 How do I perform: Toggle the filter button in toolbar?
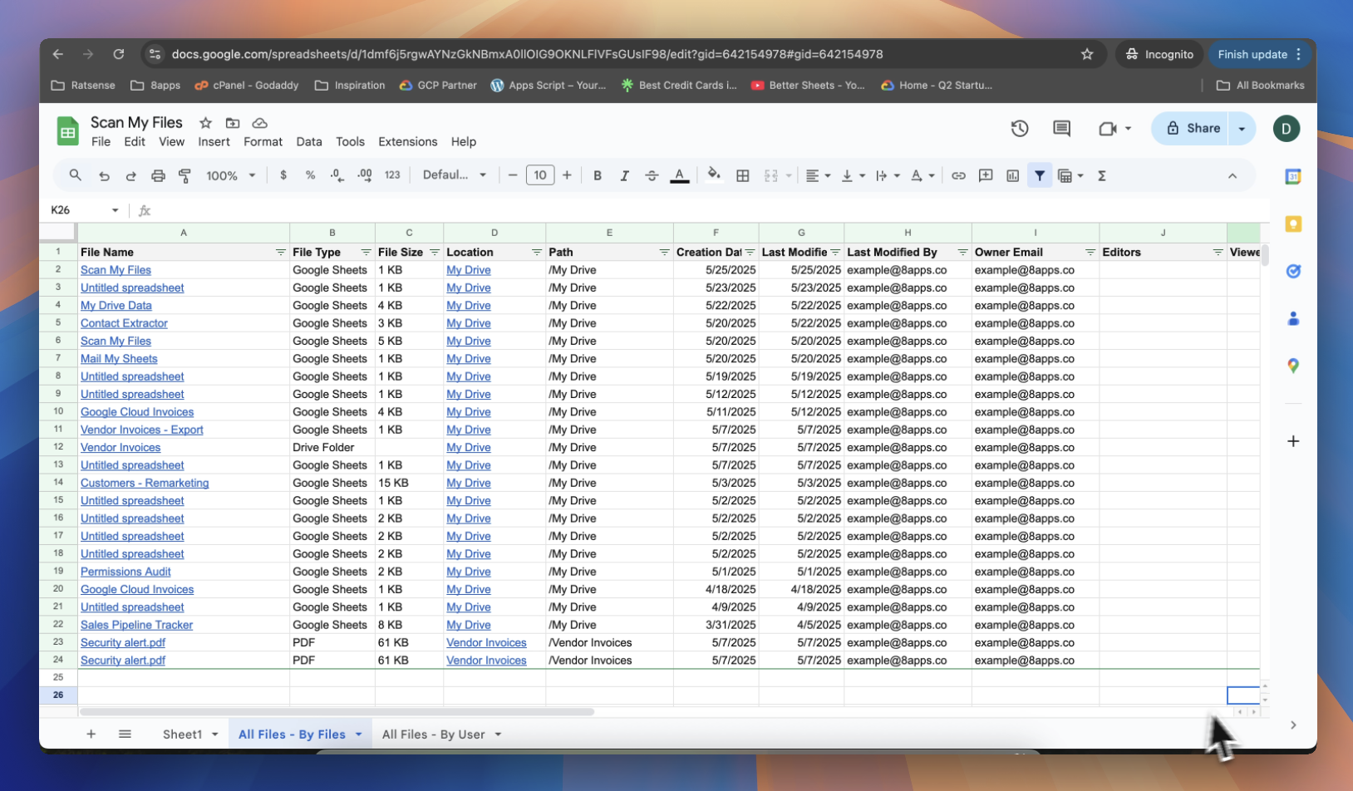[1039, 175]
